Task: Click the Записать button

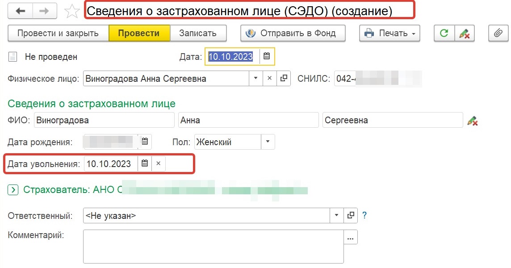Action: click(198, 33)
